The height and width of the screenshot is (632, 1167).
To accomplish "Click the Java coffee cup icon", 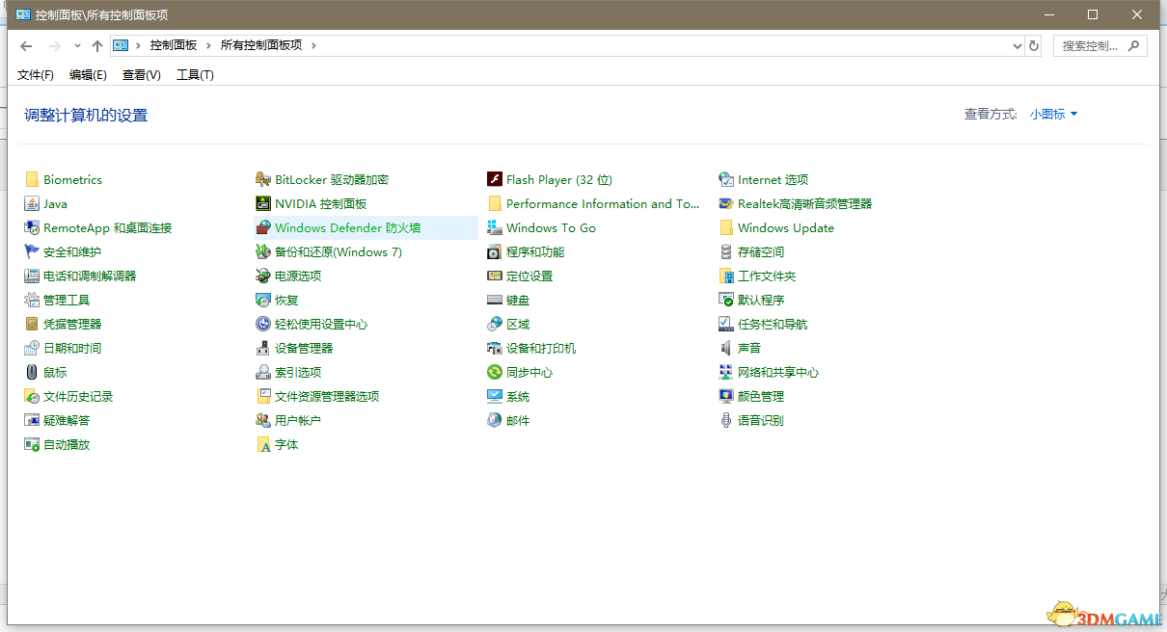I will 32,203.
